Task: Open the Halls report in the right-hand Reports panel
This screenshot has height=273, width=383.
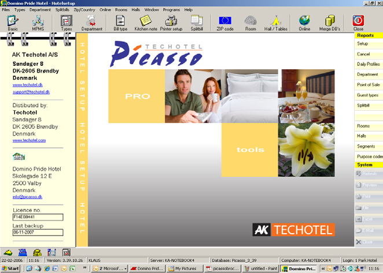Action: pyautogui.click(x=369, y=136)
